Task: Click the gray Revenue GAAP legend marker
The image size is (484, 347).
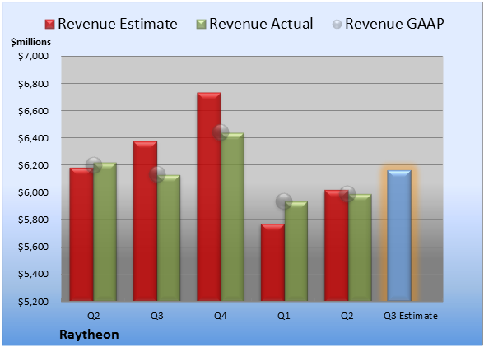Action: [x=337, y=25]
